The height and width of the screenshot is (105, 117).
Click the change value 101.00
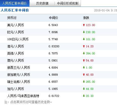pyautogui.click(x=90, y=39)
